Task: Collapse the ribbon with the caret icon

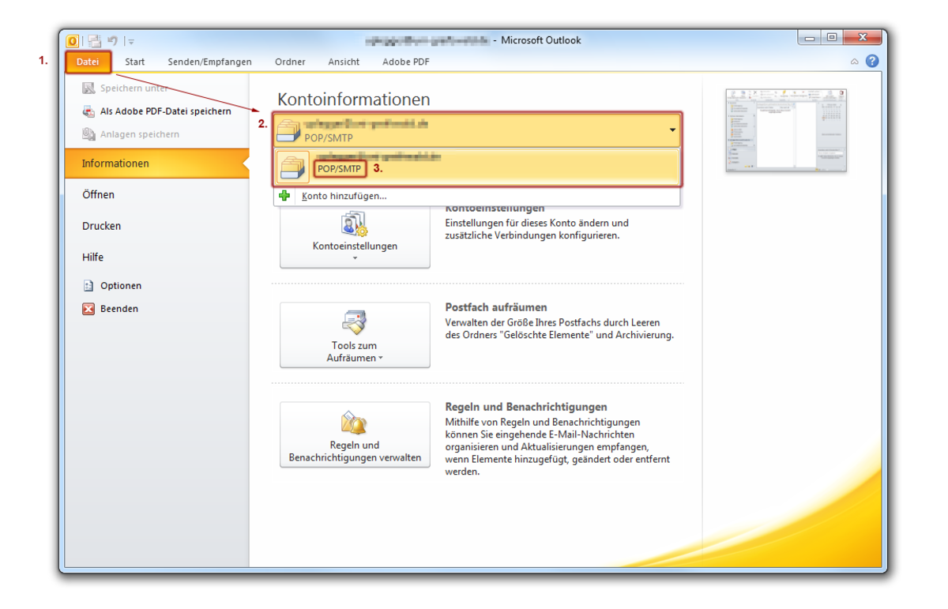Action: (x=855, y=62)
